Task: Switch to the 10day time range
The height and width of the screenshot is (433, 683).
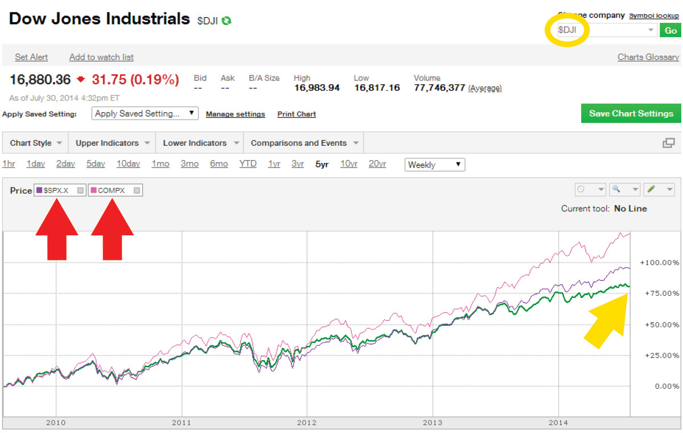Action: (x=128, y=164)
